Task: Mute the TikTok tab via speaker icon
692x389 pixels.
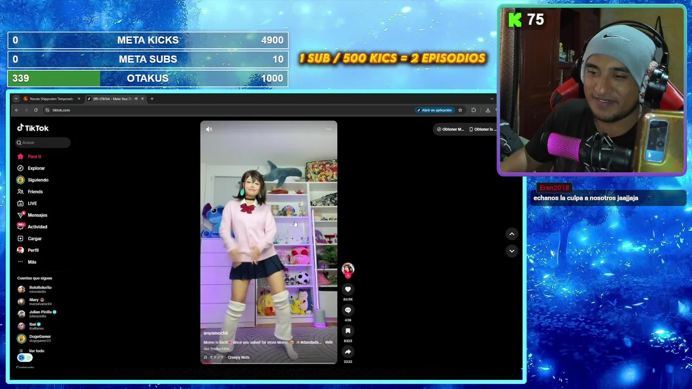Action: pos(136,99)
